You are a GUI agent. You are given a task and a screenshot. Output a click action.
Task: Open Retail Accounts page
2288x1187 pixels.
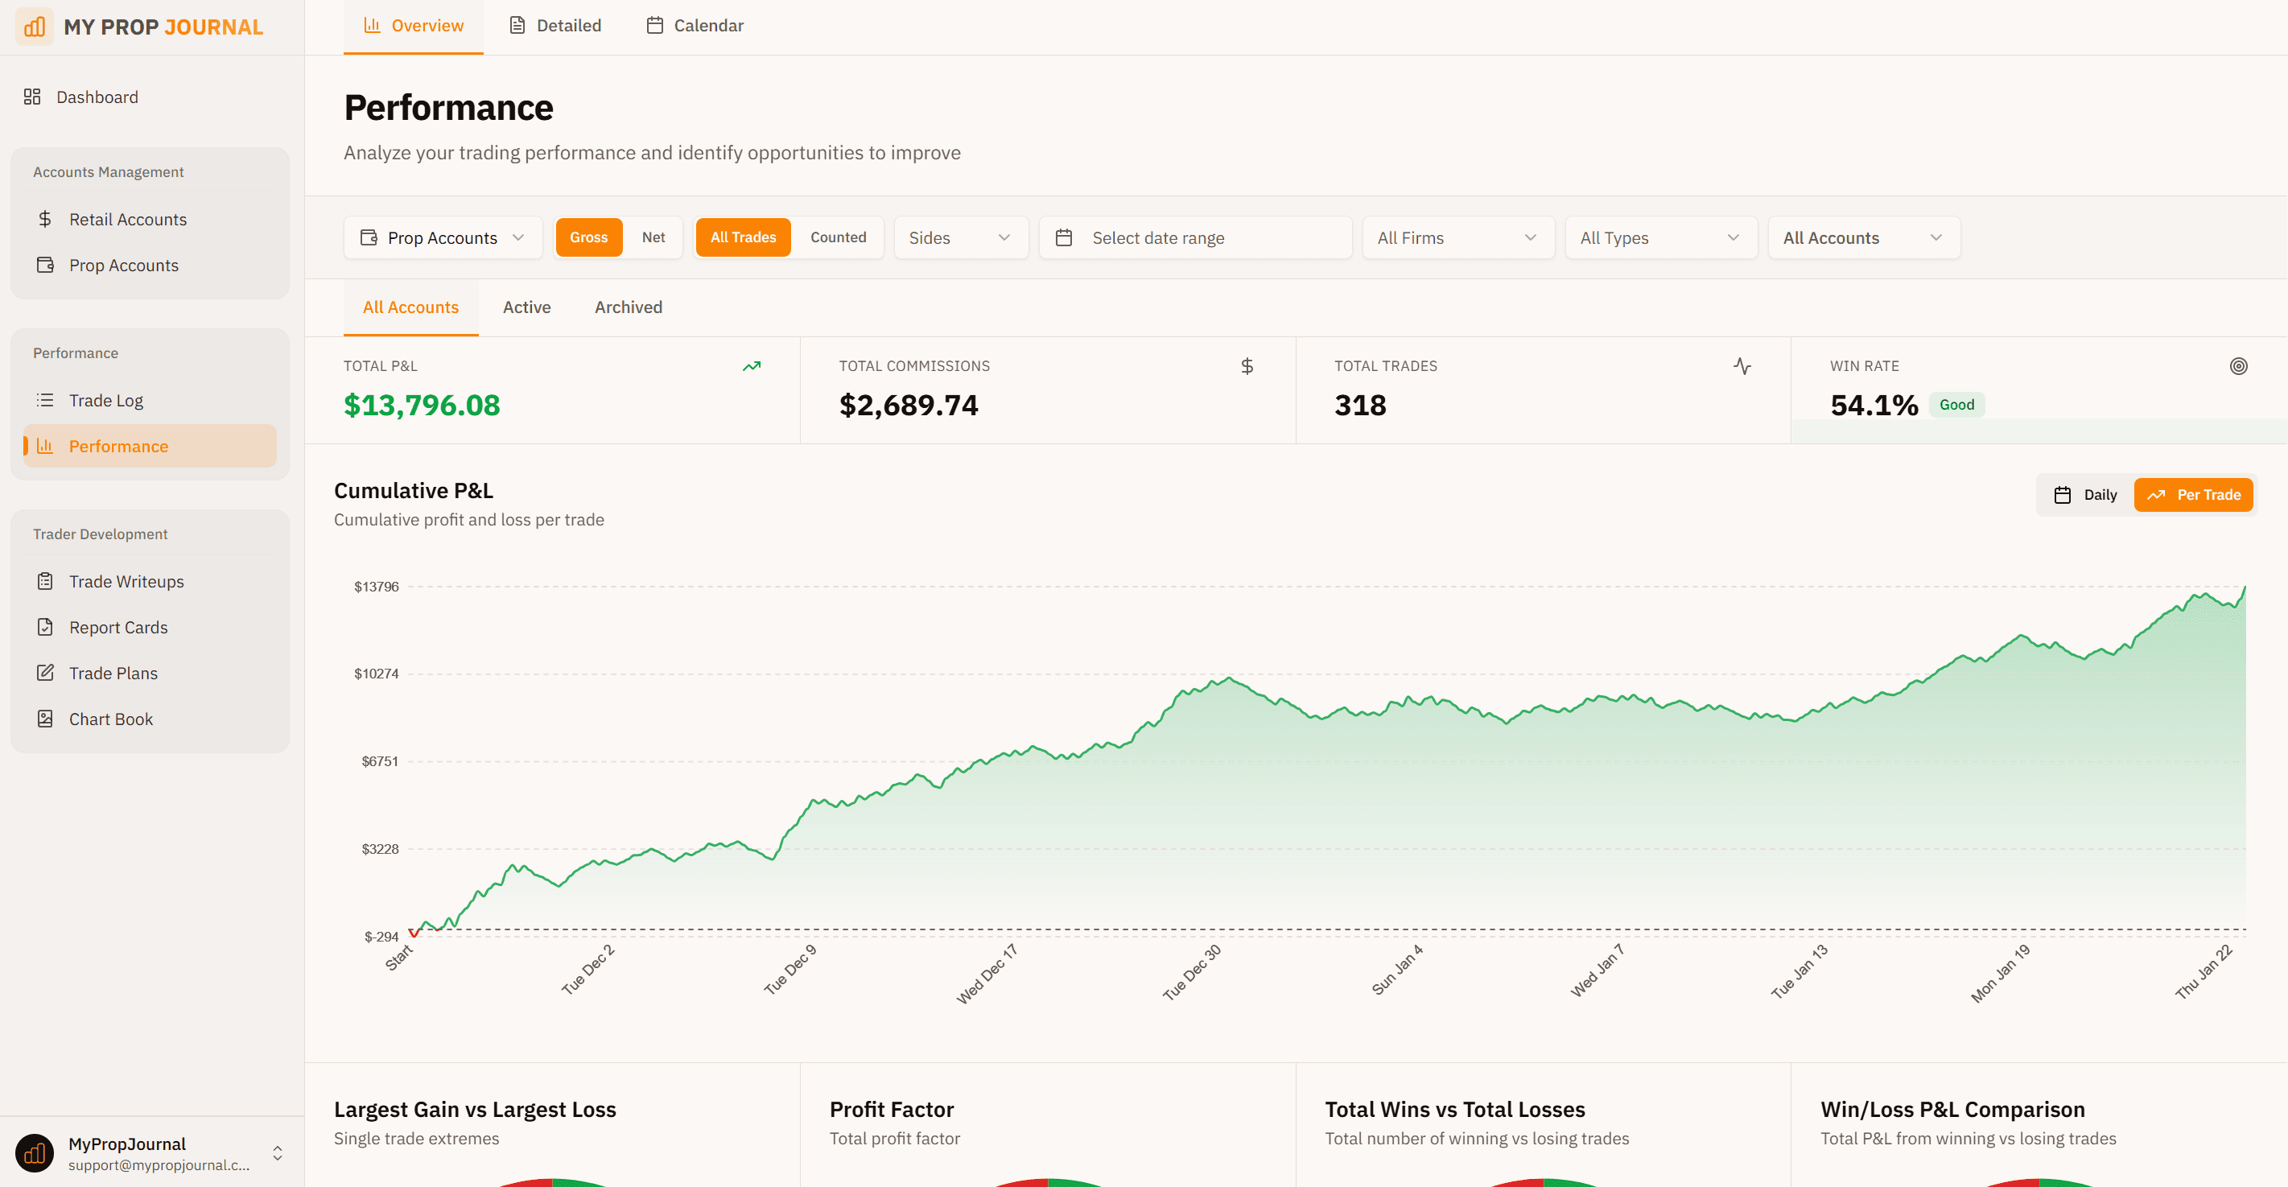(x=149, y=219)
